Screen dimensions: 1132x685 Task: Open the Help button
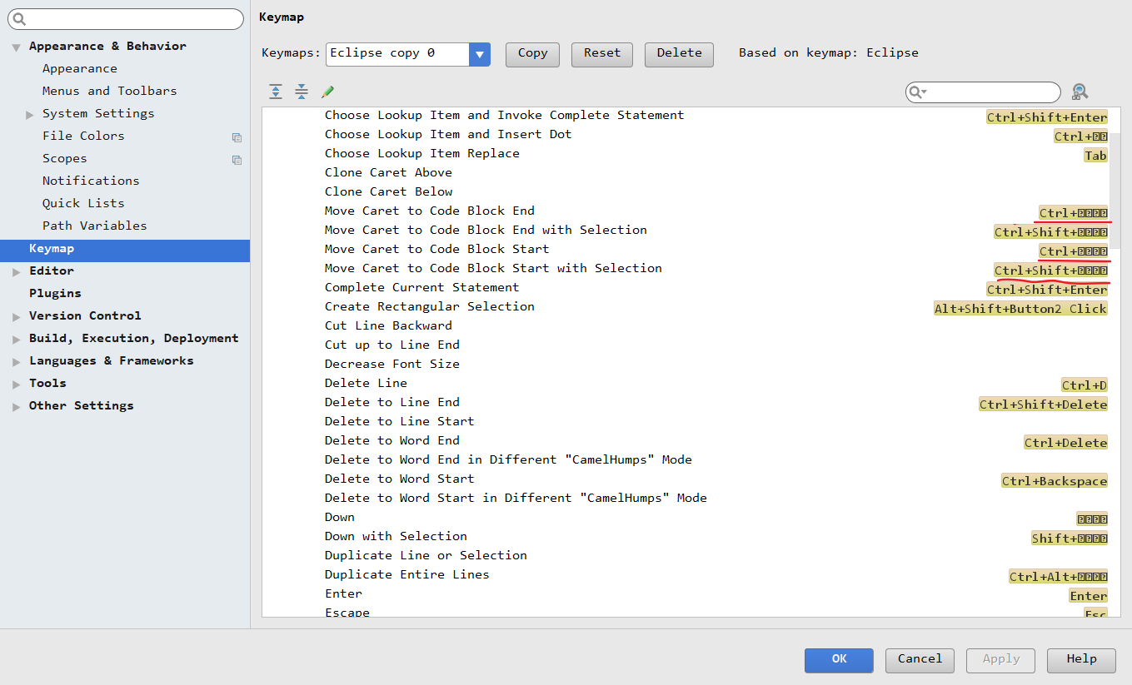pos(1081,659)
